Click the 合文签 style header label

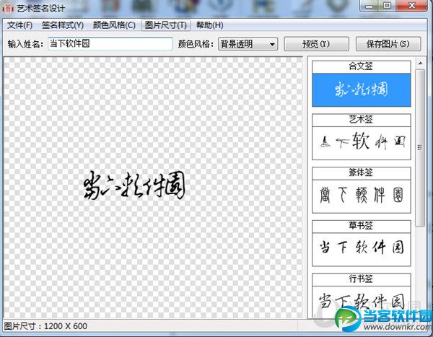pos(362,66)
